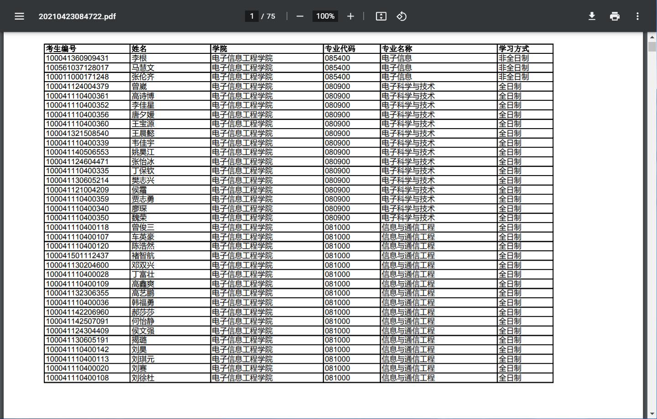Click the name 陈浩然
657x419 pixels.
pyautogui.click(x=143, y=246)
